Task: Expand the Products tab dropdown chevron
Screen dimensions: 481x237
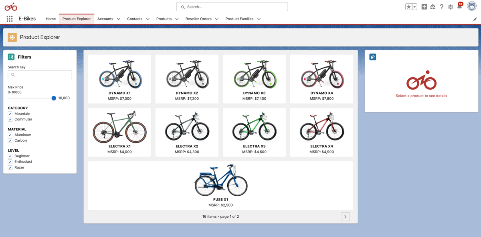Action: coord(177,19)
